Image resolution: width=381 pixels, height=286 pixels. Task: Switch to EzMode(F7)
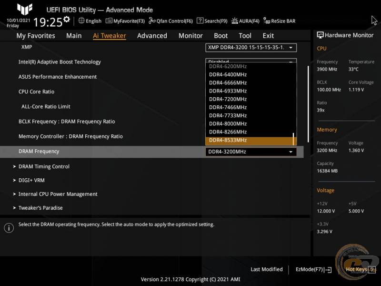[313, 270]
